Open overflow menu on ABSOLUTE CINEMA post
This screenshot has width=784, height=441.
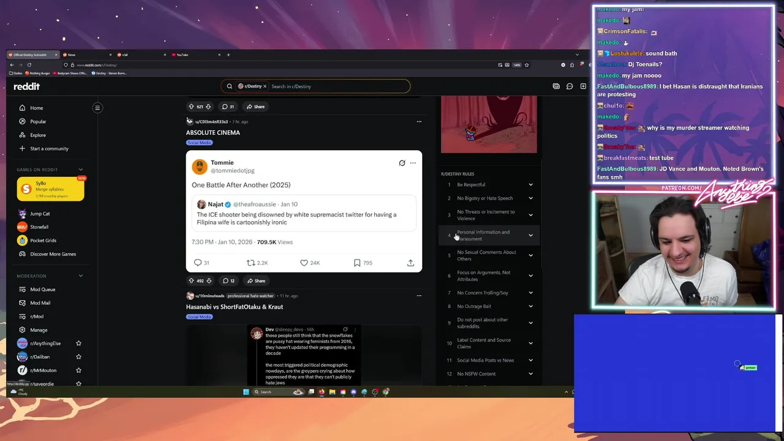tap(419, 121)
